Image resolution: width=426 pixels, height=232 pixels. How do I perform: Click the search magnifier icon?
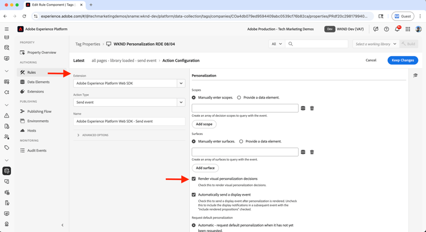pyautogui.click(x=290, y=44)
